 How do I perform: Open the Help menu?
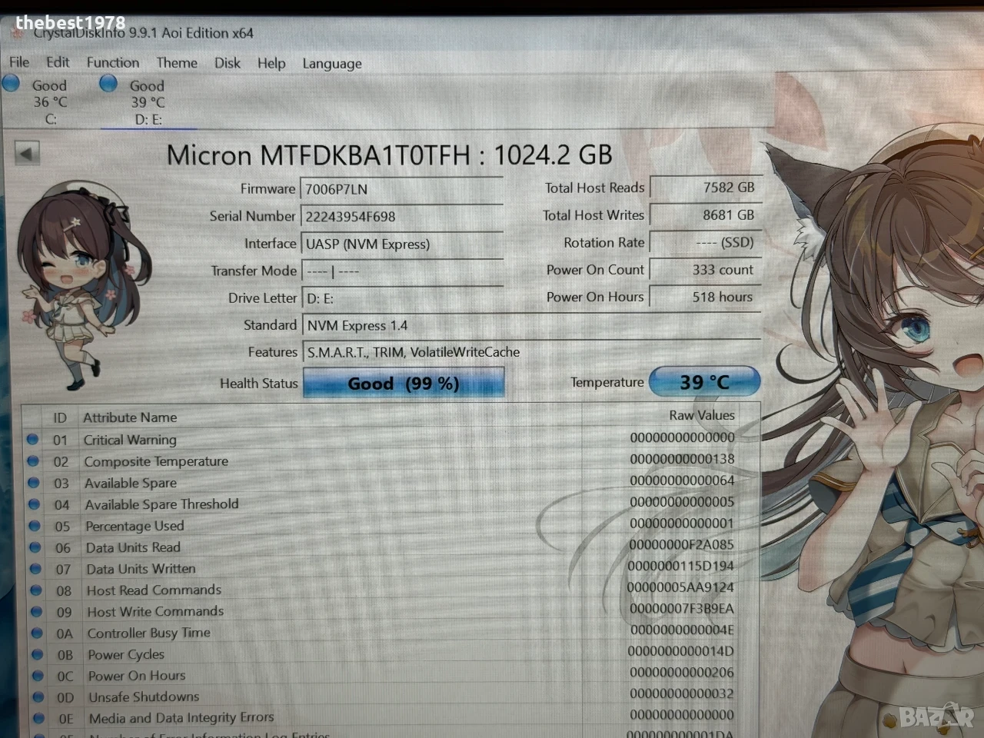[x=271, y=63]
